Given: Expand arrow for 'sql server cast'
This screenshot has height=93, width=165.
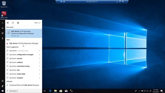Looking at the screenshot, I should 39,70.
